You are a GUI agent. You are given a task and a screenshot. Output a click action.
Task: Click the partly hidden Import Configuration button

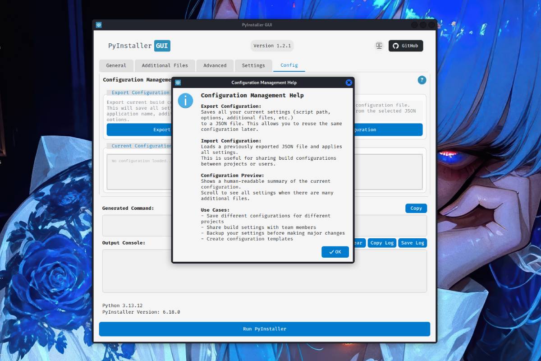pyautogui.click(x=389, y=130)
